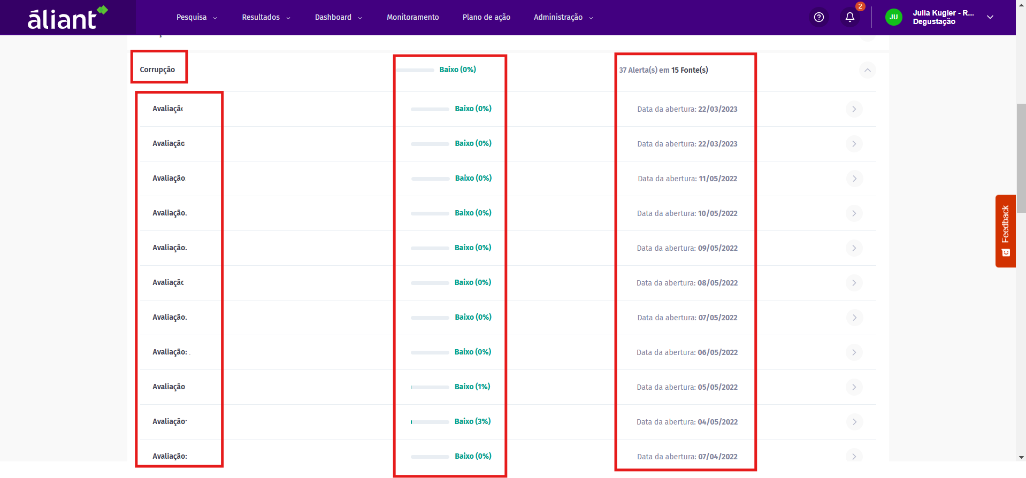1026x478 pixels.
Task: Open the row dated 11/05/2022 via its arrow
Action: (854, 179)
